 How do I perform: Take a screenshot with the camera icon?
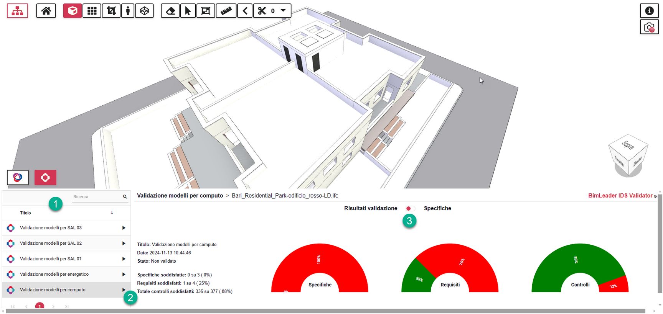[649, 28]
